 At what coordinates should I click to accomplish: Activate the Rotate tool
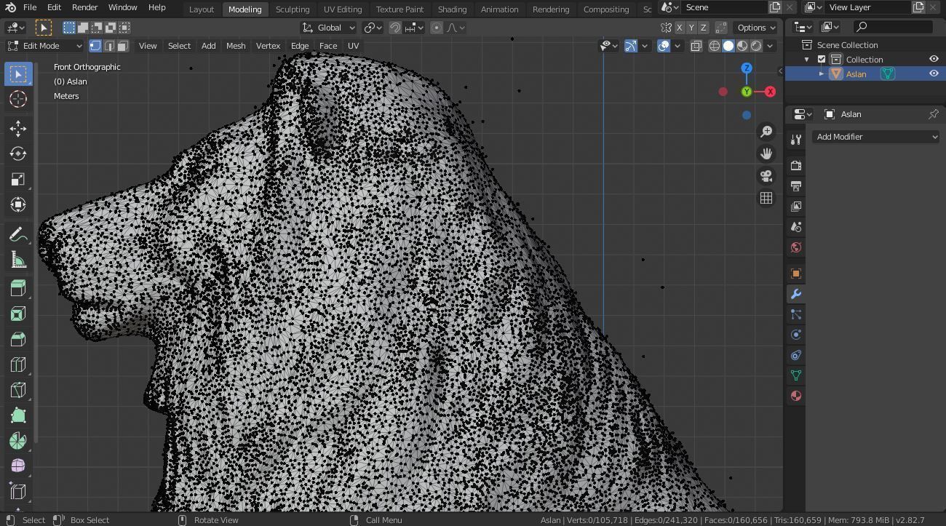(18, 154)
